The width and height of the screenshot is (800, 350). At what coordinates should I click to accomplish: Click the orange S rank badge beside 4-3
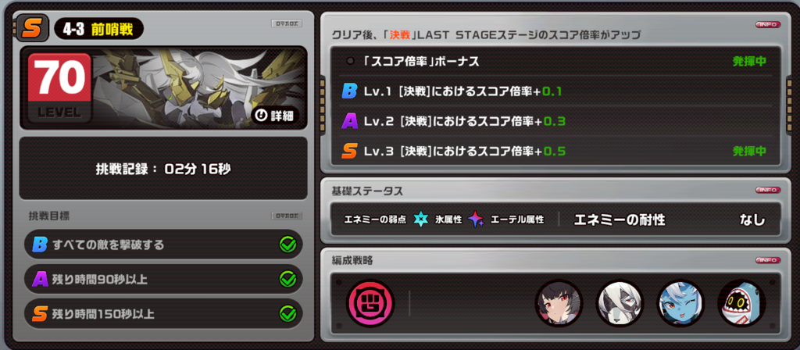click(x=33, y=27)
